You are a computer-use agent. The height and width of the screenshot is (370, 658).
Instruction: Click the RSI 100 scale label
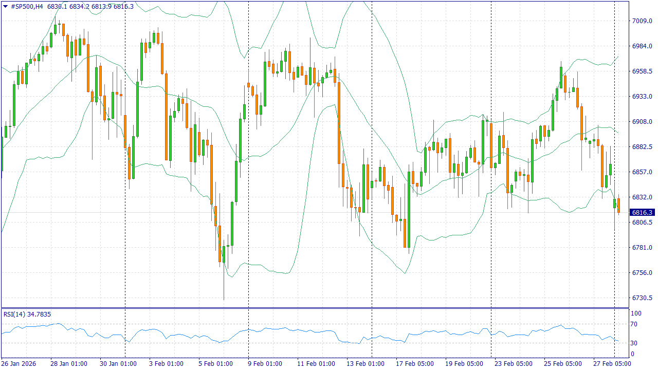tap(635, 313)
